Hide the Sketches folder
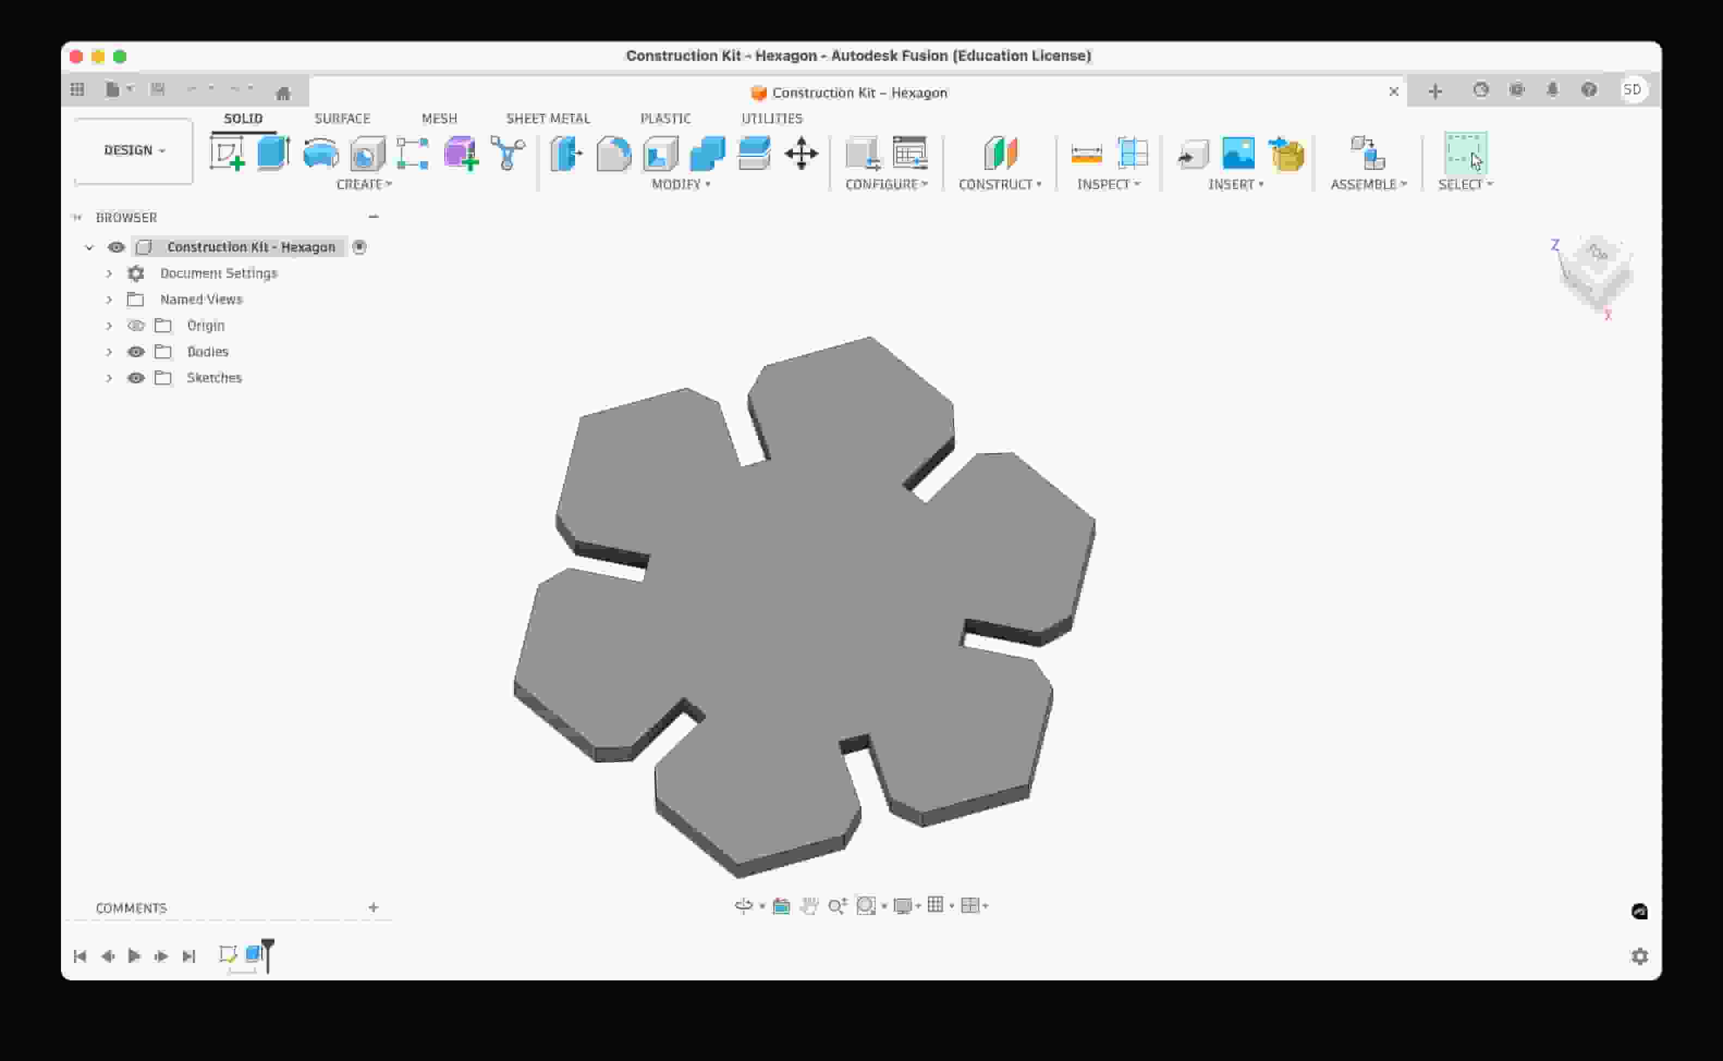1723x1061 pixels. coord(136,377)
